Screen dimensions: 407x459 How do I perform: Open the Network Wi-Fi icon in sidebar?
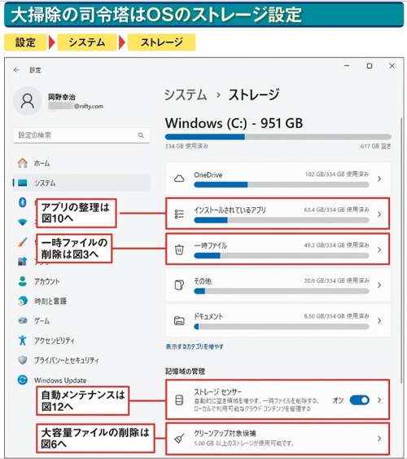[23, 223]
